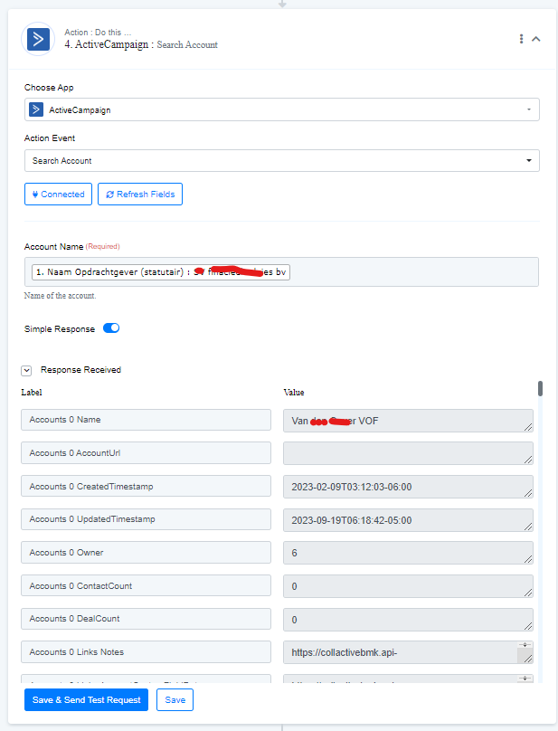Click the empty AccountUrl value field

click(408, 453)
